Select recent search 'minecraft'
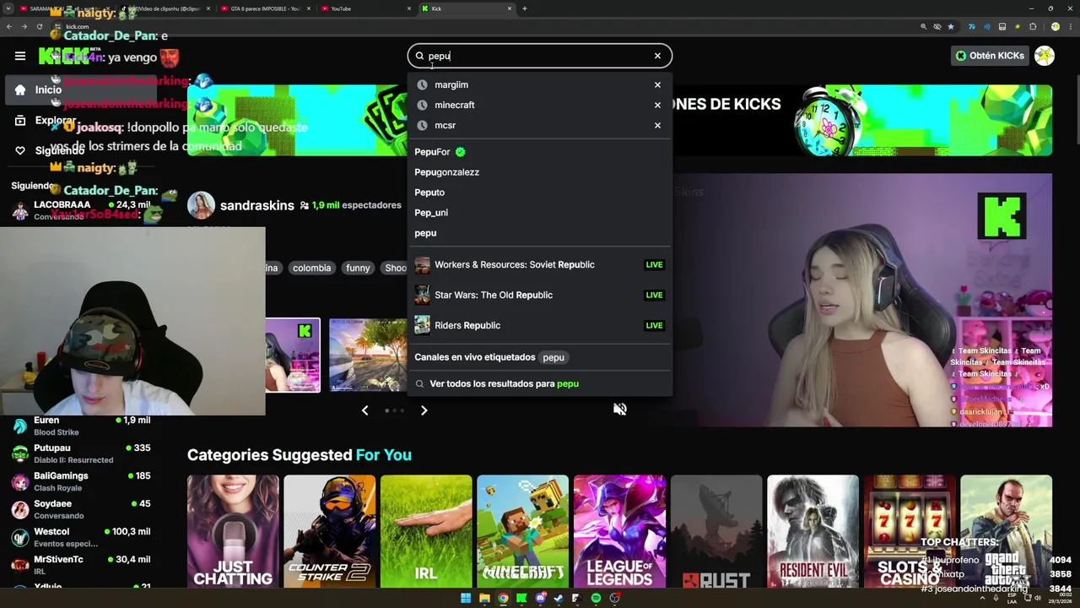This screenshot has height=608, width=1080. 454,105
